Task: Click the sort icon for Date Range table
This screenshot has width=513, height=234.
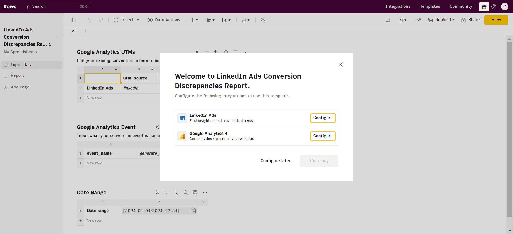Action: [x=176, y=192]
